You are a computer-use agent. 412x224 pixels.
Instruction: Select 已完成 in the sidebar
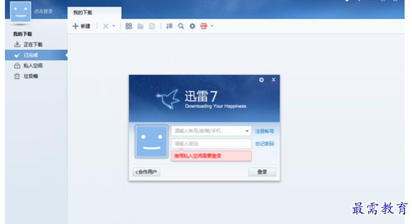click(36, 55)
